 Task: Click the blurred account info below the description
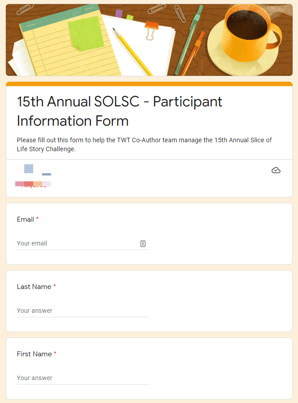click(x=33, y=176)
